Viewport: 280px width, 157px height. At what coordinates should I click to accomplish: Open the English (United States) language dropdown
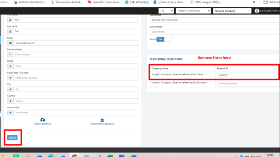click(x=193, y=11)
